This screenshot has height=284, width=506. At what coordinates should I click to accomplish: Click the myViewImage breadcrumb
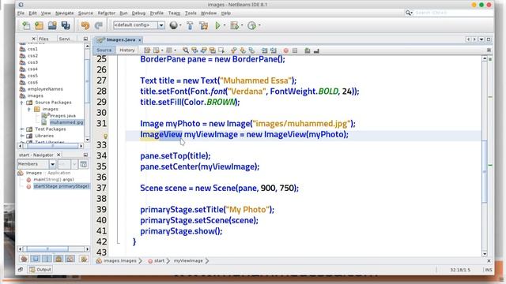[x=188, y=261]
